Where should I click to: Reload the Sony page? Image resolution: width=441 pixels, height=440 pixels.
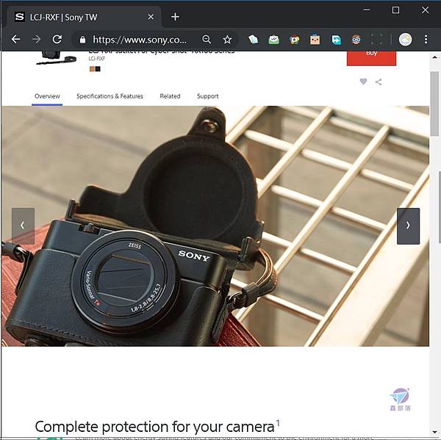coord(57,40)
